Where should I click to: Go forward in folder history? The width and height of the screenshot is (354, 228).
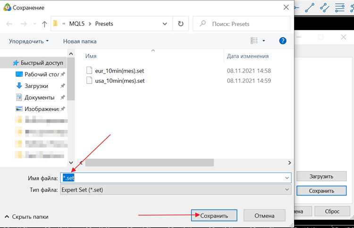[x=24, y=24]
